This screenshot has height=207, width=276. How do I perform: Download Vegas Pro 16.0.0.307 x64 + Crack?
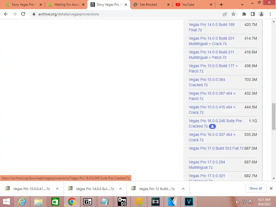point(212,137)
